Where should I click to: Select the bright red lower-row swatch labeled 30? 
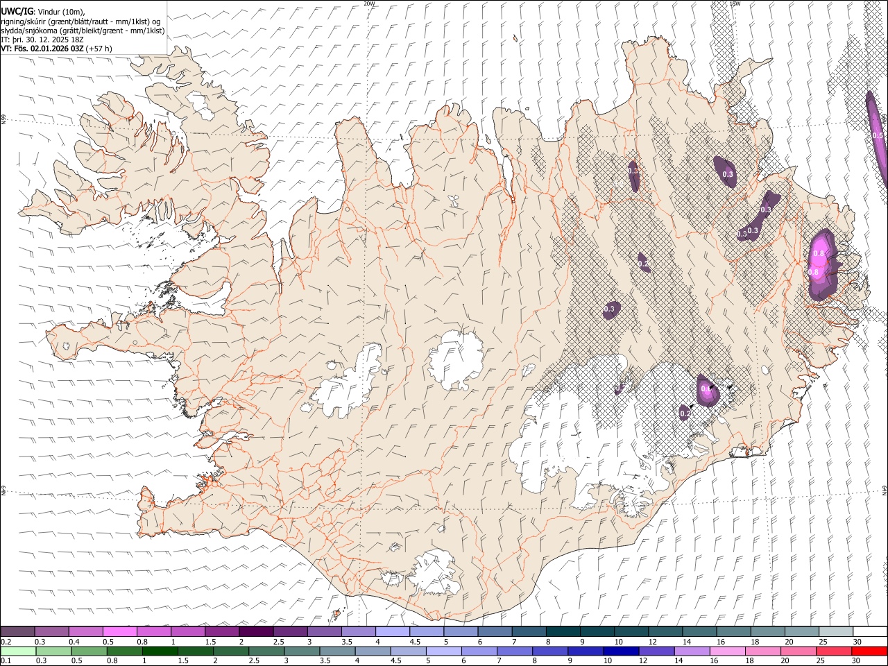tap(869, 651)
